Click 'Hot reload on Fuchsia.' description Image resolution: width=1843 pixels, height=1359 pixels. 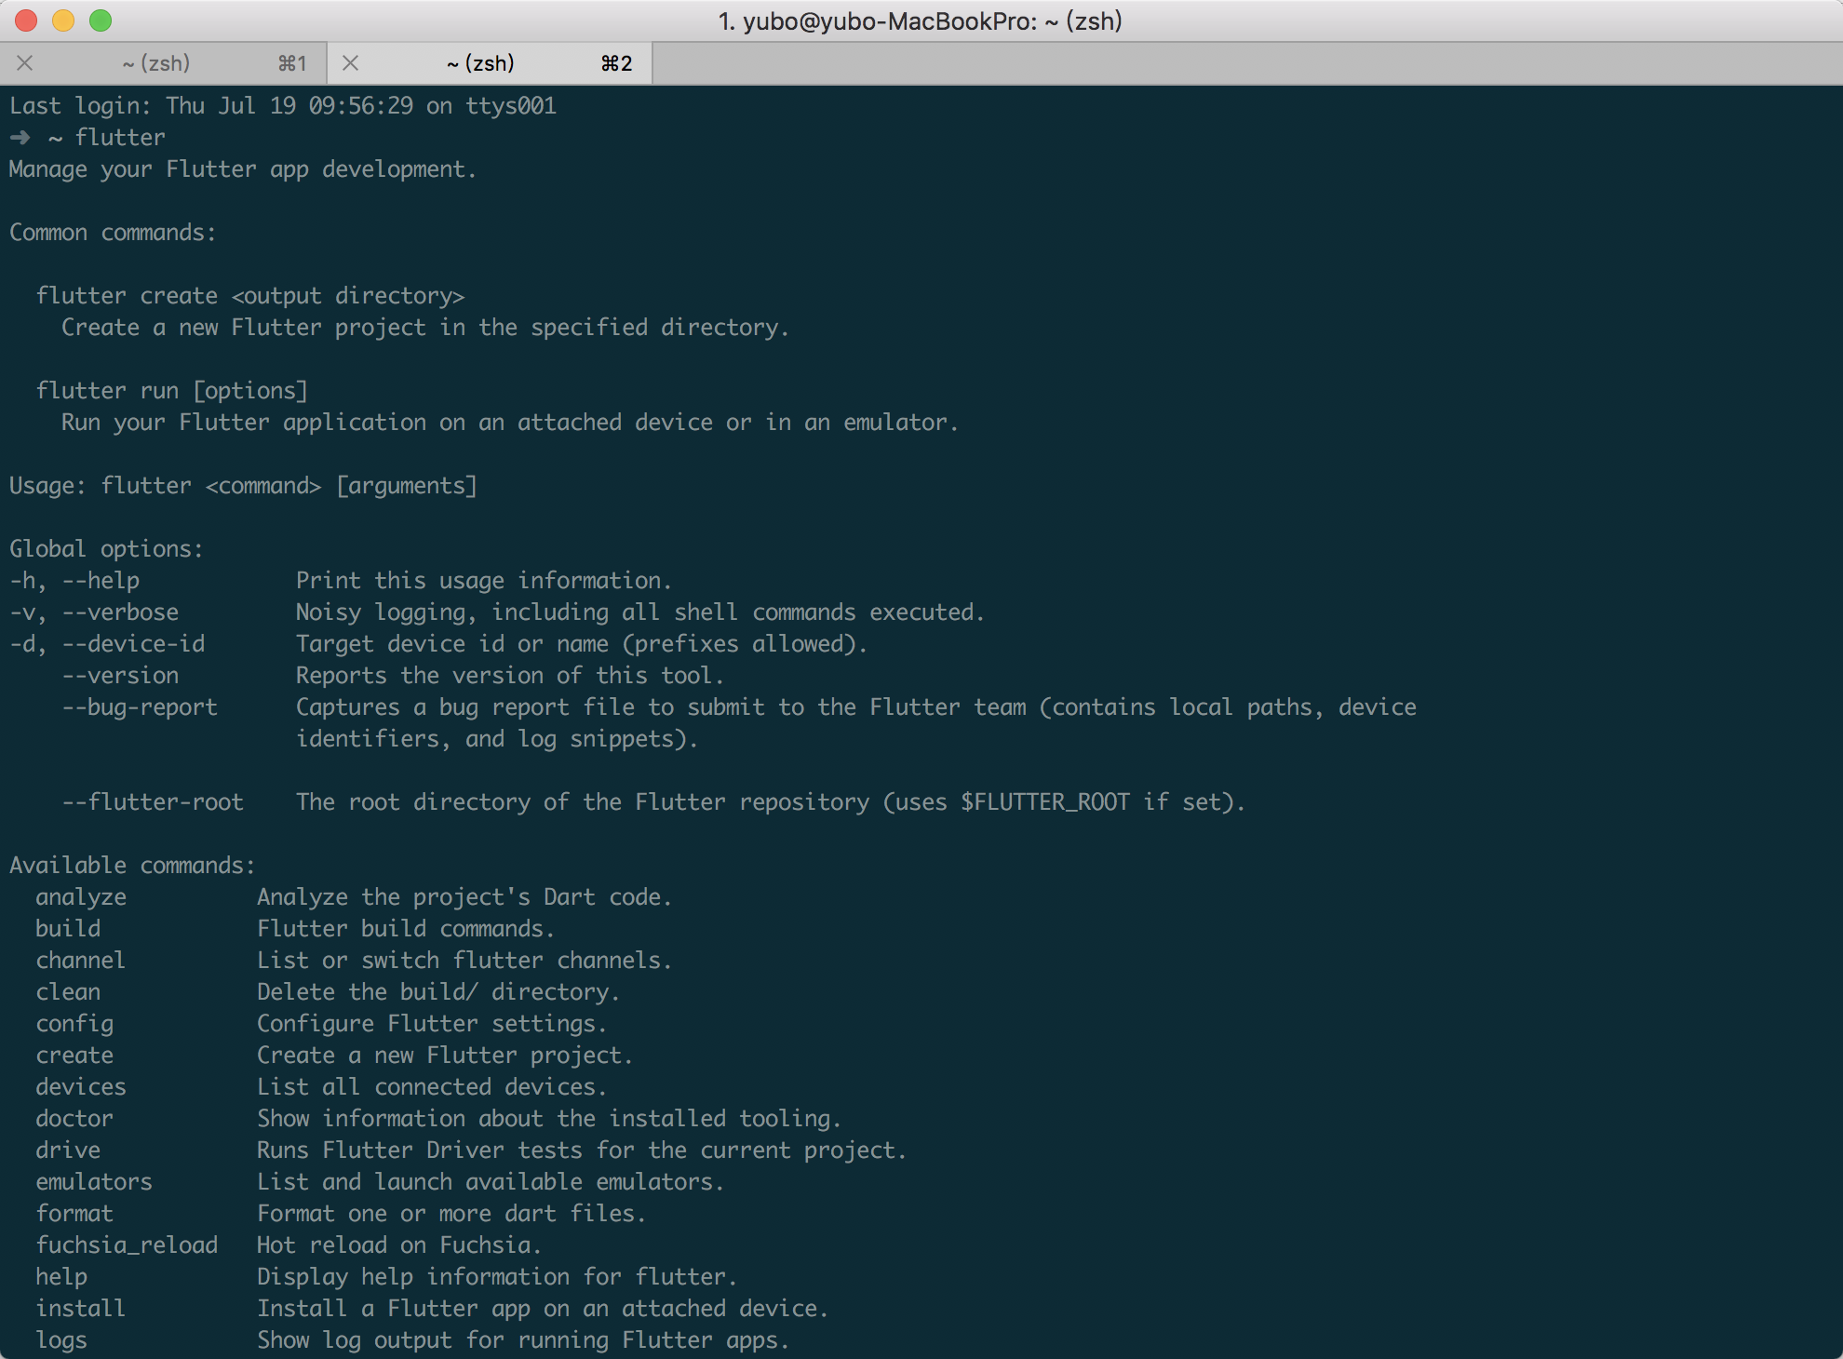click(x=399, y=1245)
